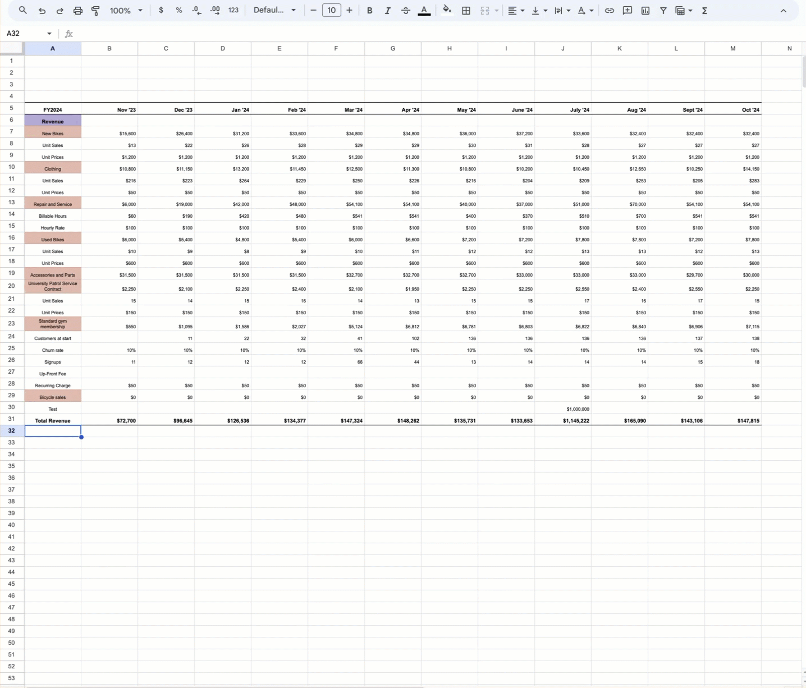
Task: Select the Used Bikes label cell
Action: [x=53, y=238]
